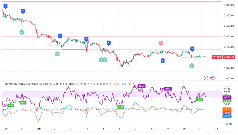Click the Bull label near Feb 11
The width and height of the screenshot is (238, 135).
click(x=200, y=99)
